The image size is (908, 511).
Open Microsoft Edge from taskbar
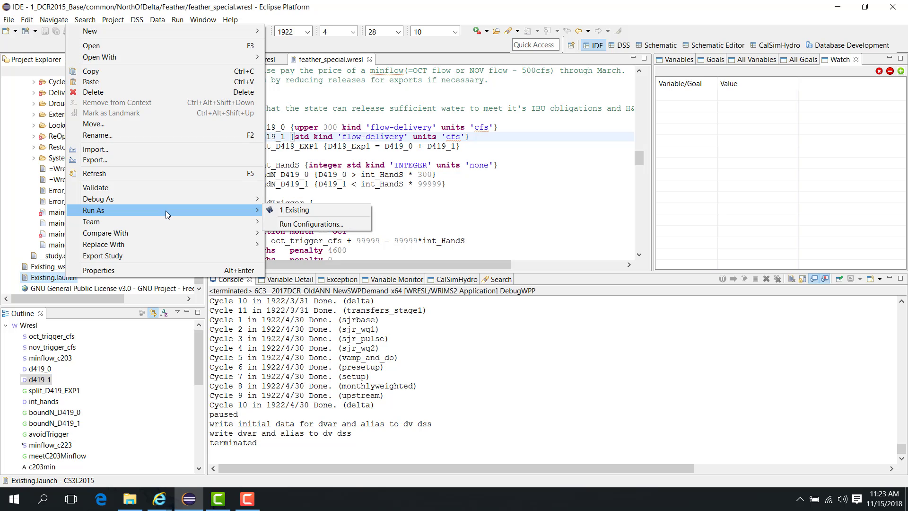pyautogui.click(x=101, y=499)
